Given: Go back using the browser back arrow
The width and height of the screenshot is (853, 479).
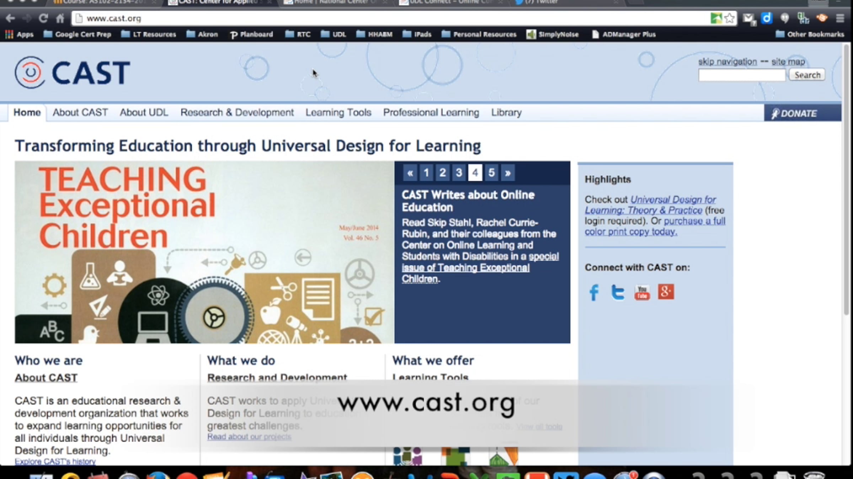Looking at the screenshot, I should (10, 18).
